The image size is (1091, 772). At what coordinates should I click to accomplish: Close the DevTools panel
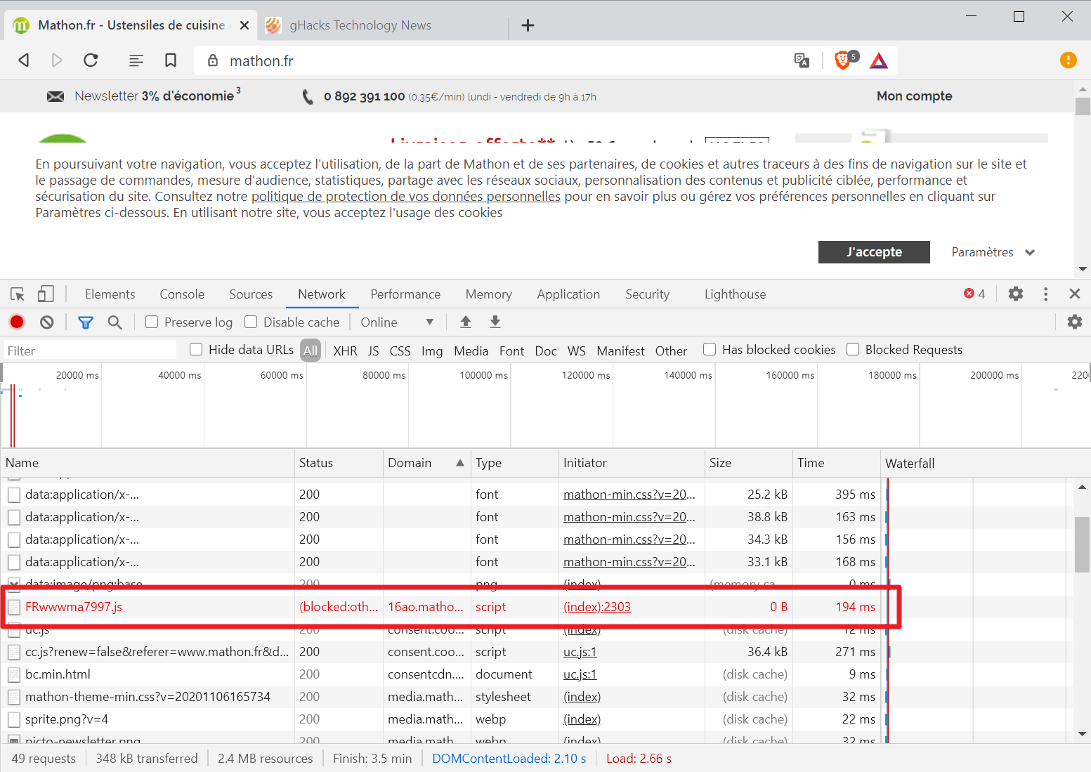tap(1075, 294)
